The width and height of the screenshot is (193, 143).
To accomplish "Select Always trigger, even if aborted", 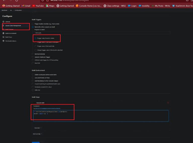I will [36, 50].
